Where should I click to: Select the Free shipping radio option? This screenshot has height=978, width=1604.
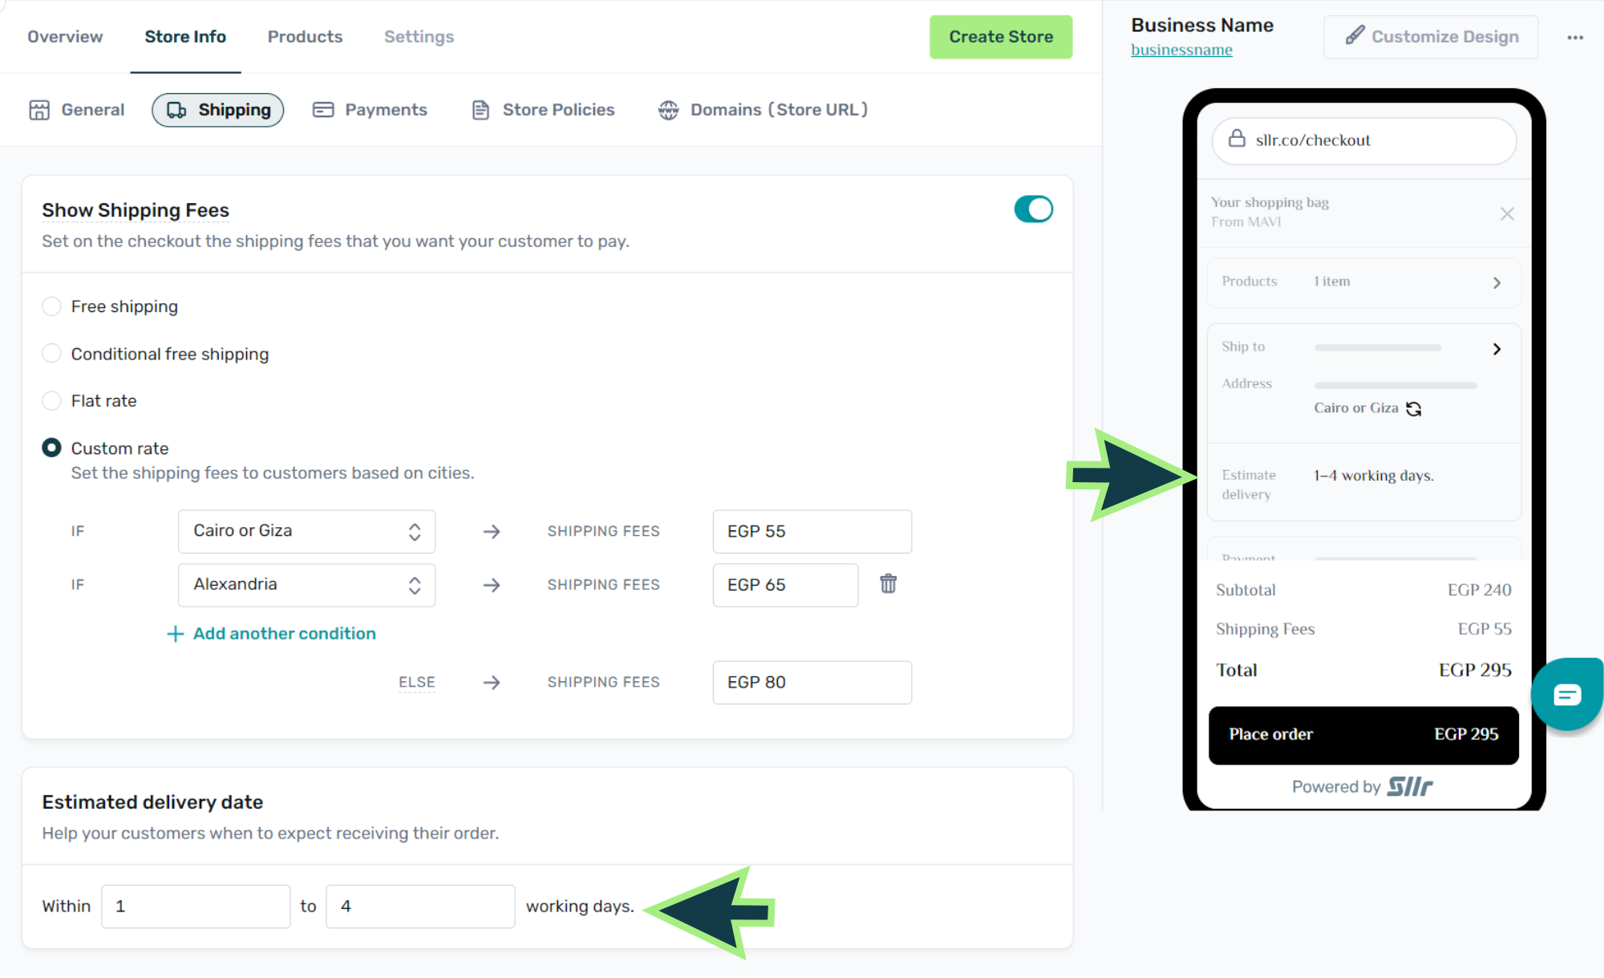[52, 306]
